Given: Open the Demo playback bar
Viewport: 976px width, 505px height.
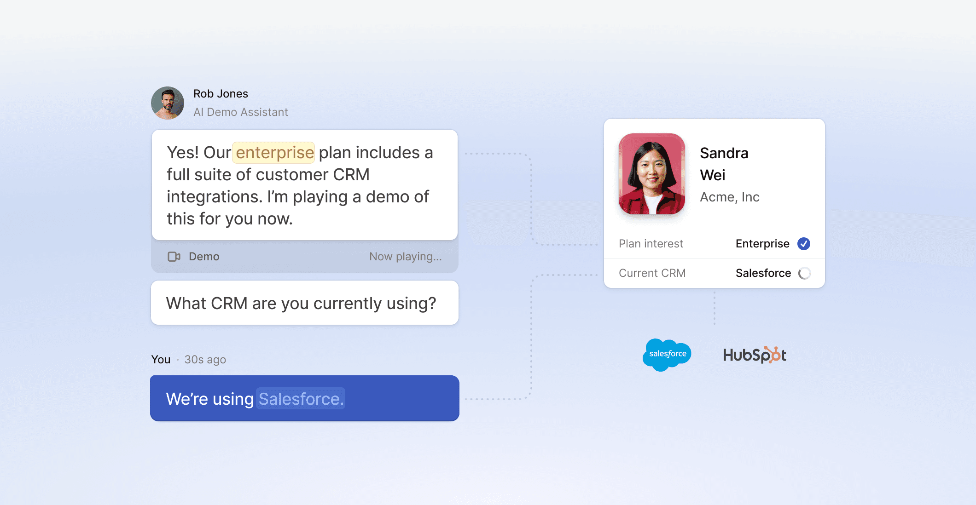Looking at the screenshot, I should click(x=304, y=257).
